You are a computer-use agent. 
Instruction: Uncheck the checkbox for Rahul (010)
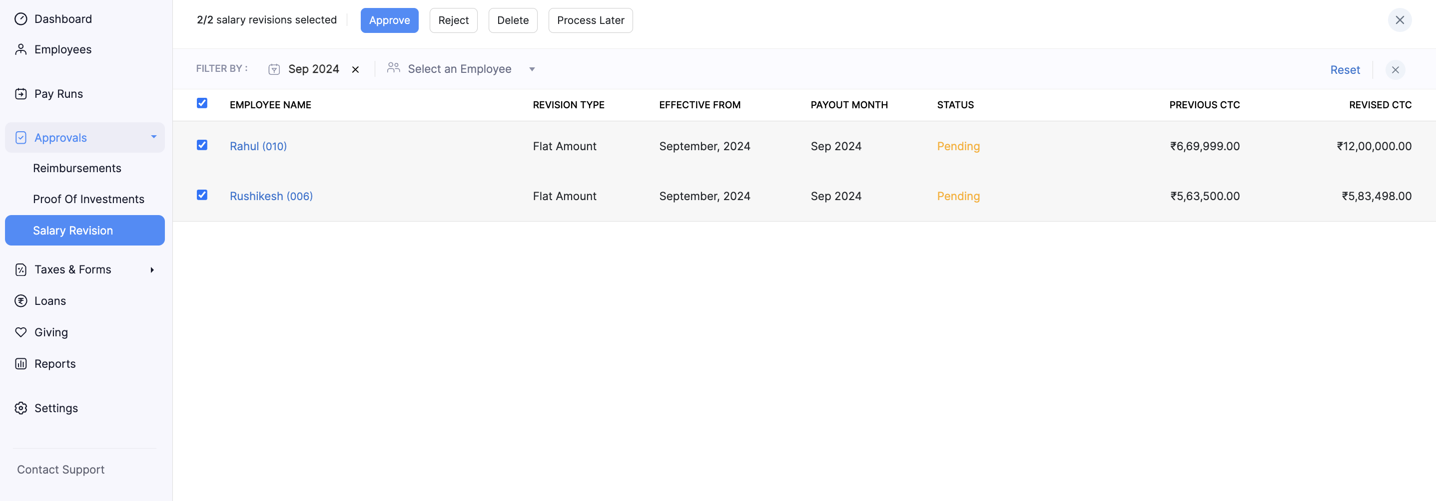[x=202, y=145]
